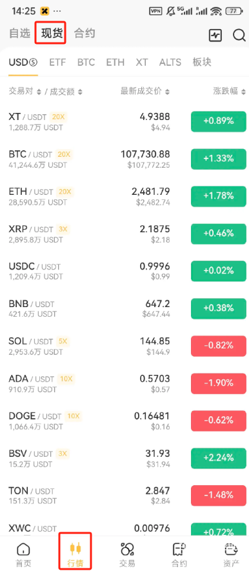Tap the 行情 markets candlestick icon
Image resolution: width=249 pixels, height=571 pixels.
[x=75, y=548]
